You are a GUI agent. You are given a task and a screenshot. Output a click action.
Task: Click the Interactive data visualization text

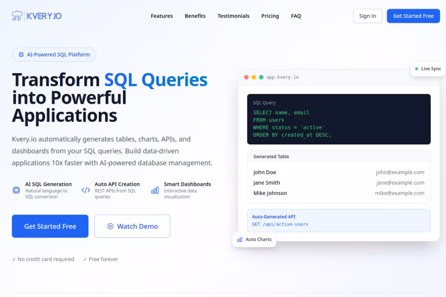pyautogui.click(x=180, y=194)
